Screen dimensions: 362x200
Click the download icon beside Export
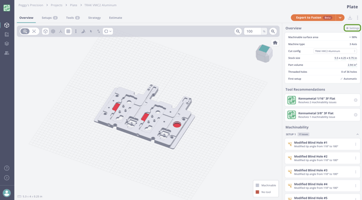350,17
